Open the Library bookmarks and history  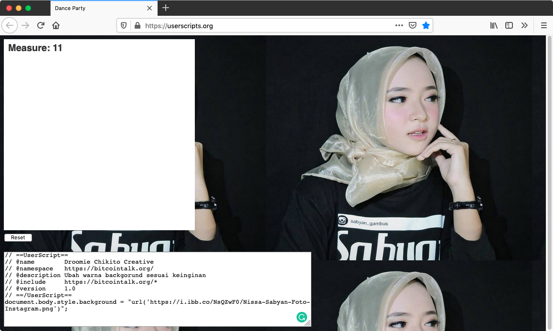click(x=494, y=25)
